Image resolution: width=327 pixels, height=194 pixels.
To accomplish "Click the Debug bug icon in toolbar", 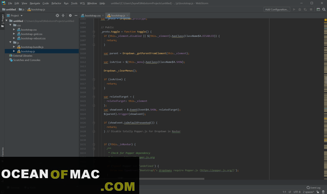I will coord(300,10).
